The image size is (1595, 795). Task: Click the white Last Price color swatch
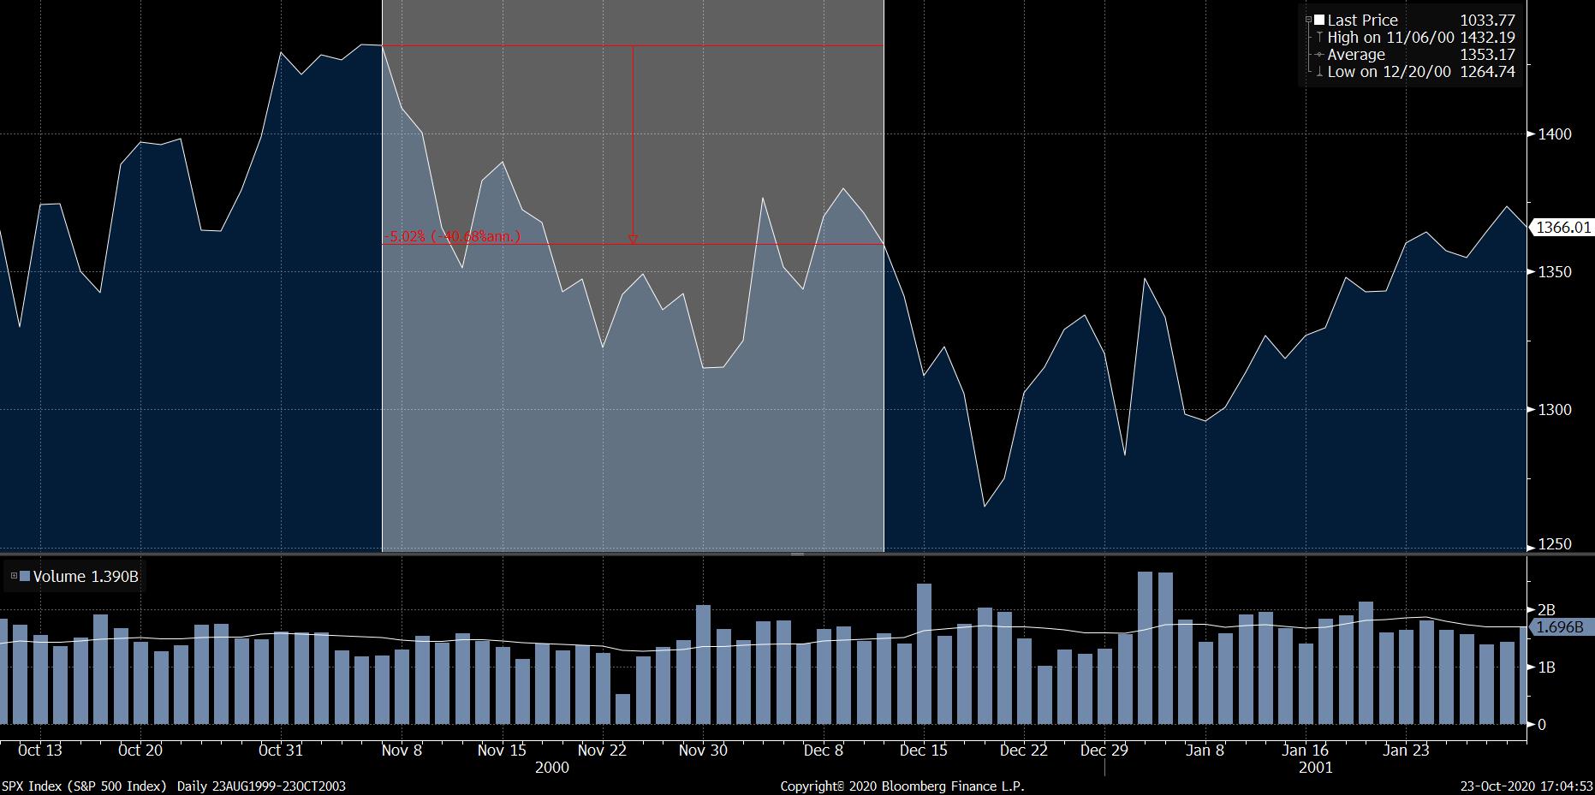click(1320, 21)
